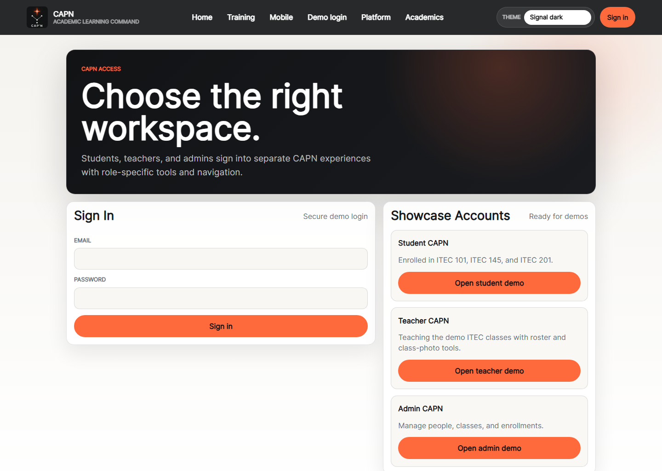The image size is (662, 471).
Task: Click the 'Teaching the demo ITEC classes' description
Action: click(x=482, y=343)
